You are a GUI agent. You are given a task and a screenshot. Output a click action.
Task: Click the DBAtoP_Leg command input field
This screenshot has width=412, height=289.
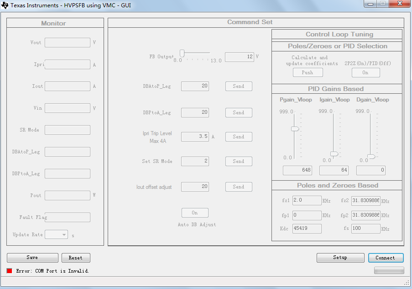tap(195, 86)
